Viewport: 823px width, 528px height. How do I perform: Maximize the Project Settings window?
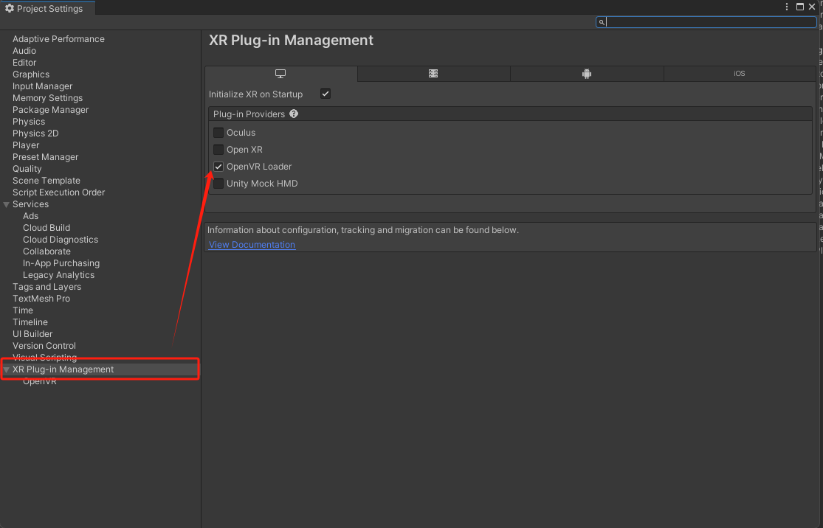pos(800,7)
